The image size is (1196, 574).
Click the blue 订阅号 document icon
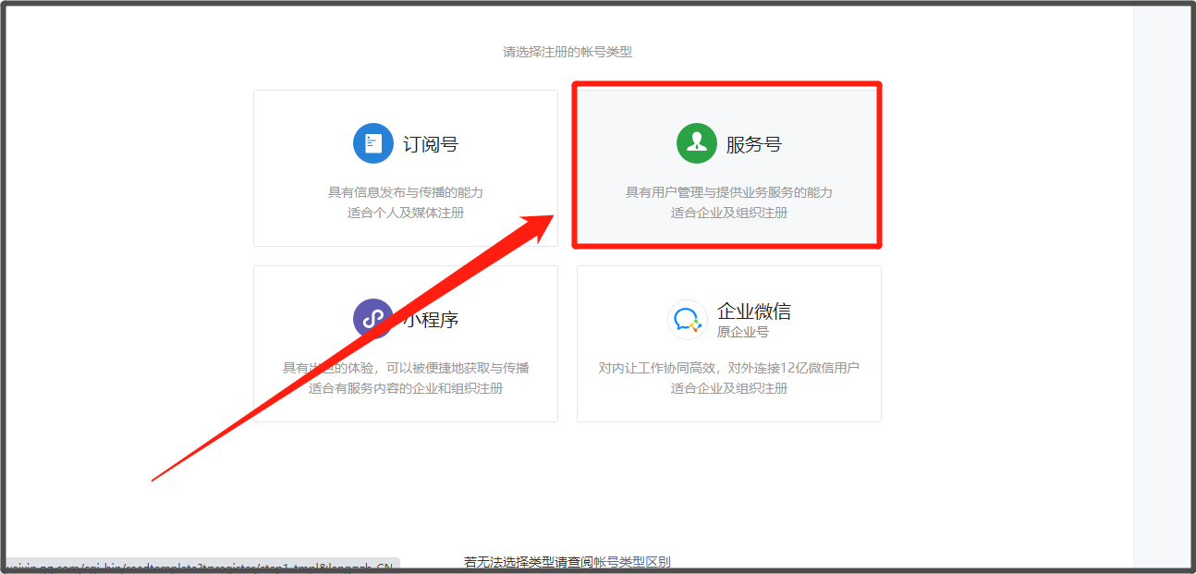tap(373, 143)
